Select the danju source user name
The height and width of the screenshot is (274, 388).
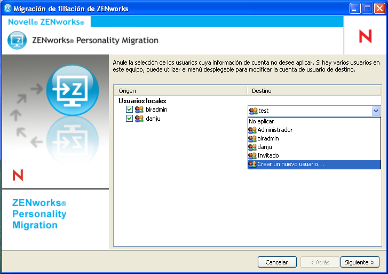[153, 119]
